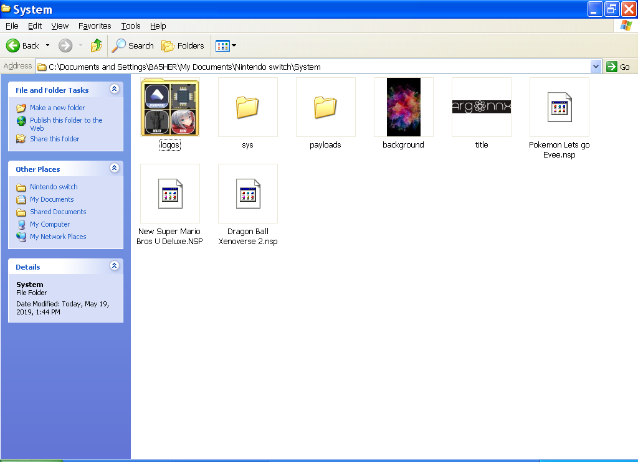Open Shared Documents link
The width and height of the screenshot is (638, 462).
[58, 212]
